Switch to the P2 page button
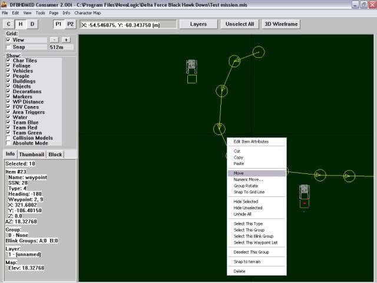The width and height of the screenshot is (377, 283). tap(71, 24)
